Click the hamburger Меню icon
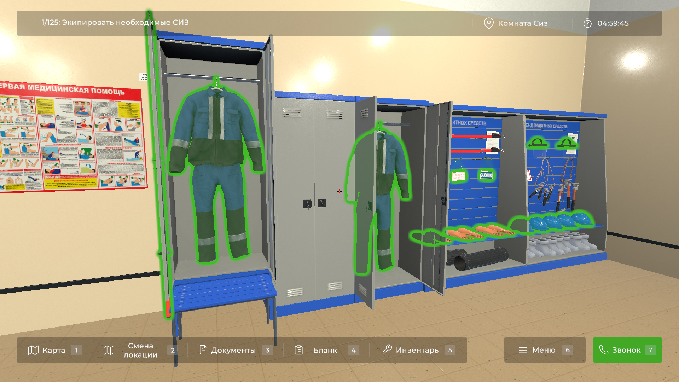This screenshot has width=679, height=382. point(523,350)
